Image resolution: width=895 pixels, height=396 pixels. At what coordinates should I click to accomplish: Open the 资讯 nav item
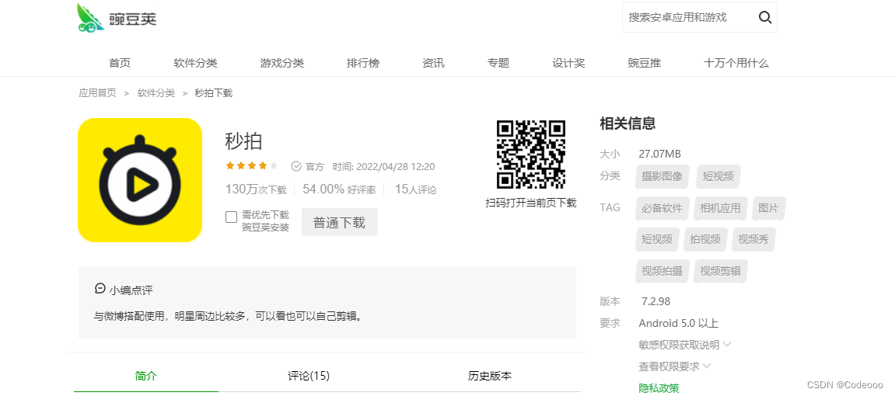[433, 63]
